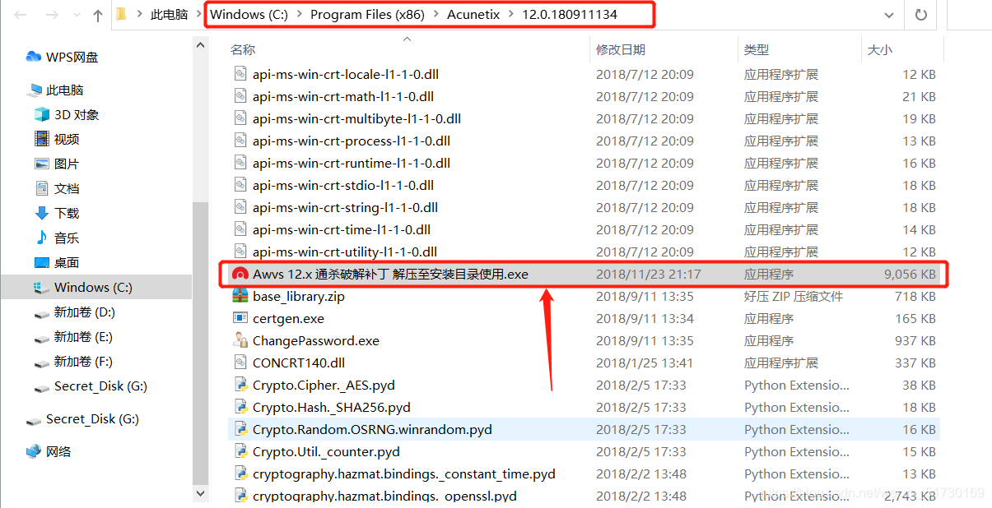
Task: Open 文档 folder in sidebar
Action: click(67, 188)
